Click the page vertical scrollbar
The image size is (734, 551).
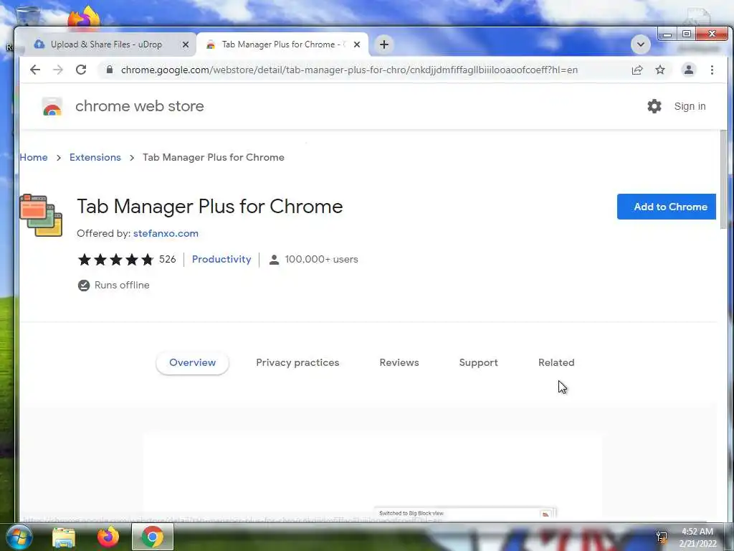click(724, 179)
